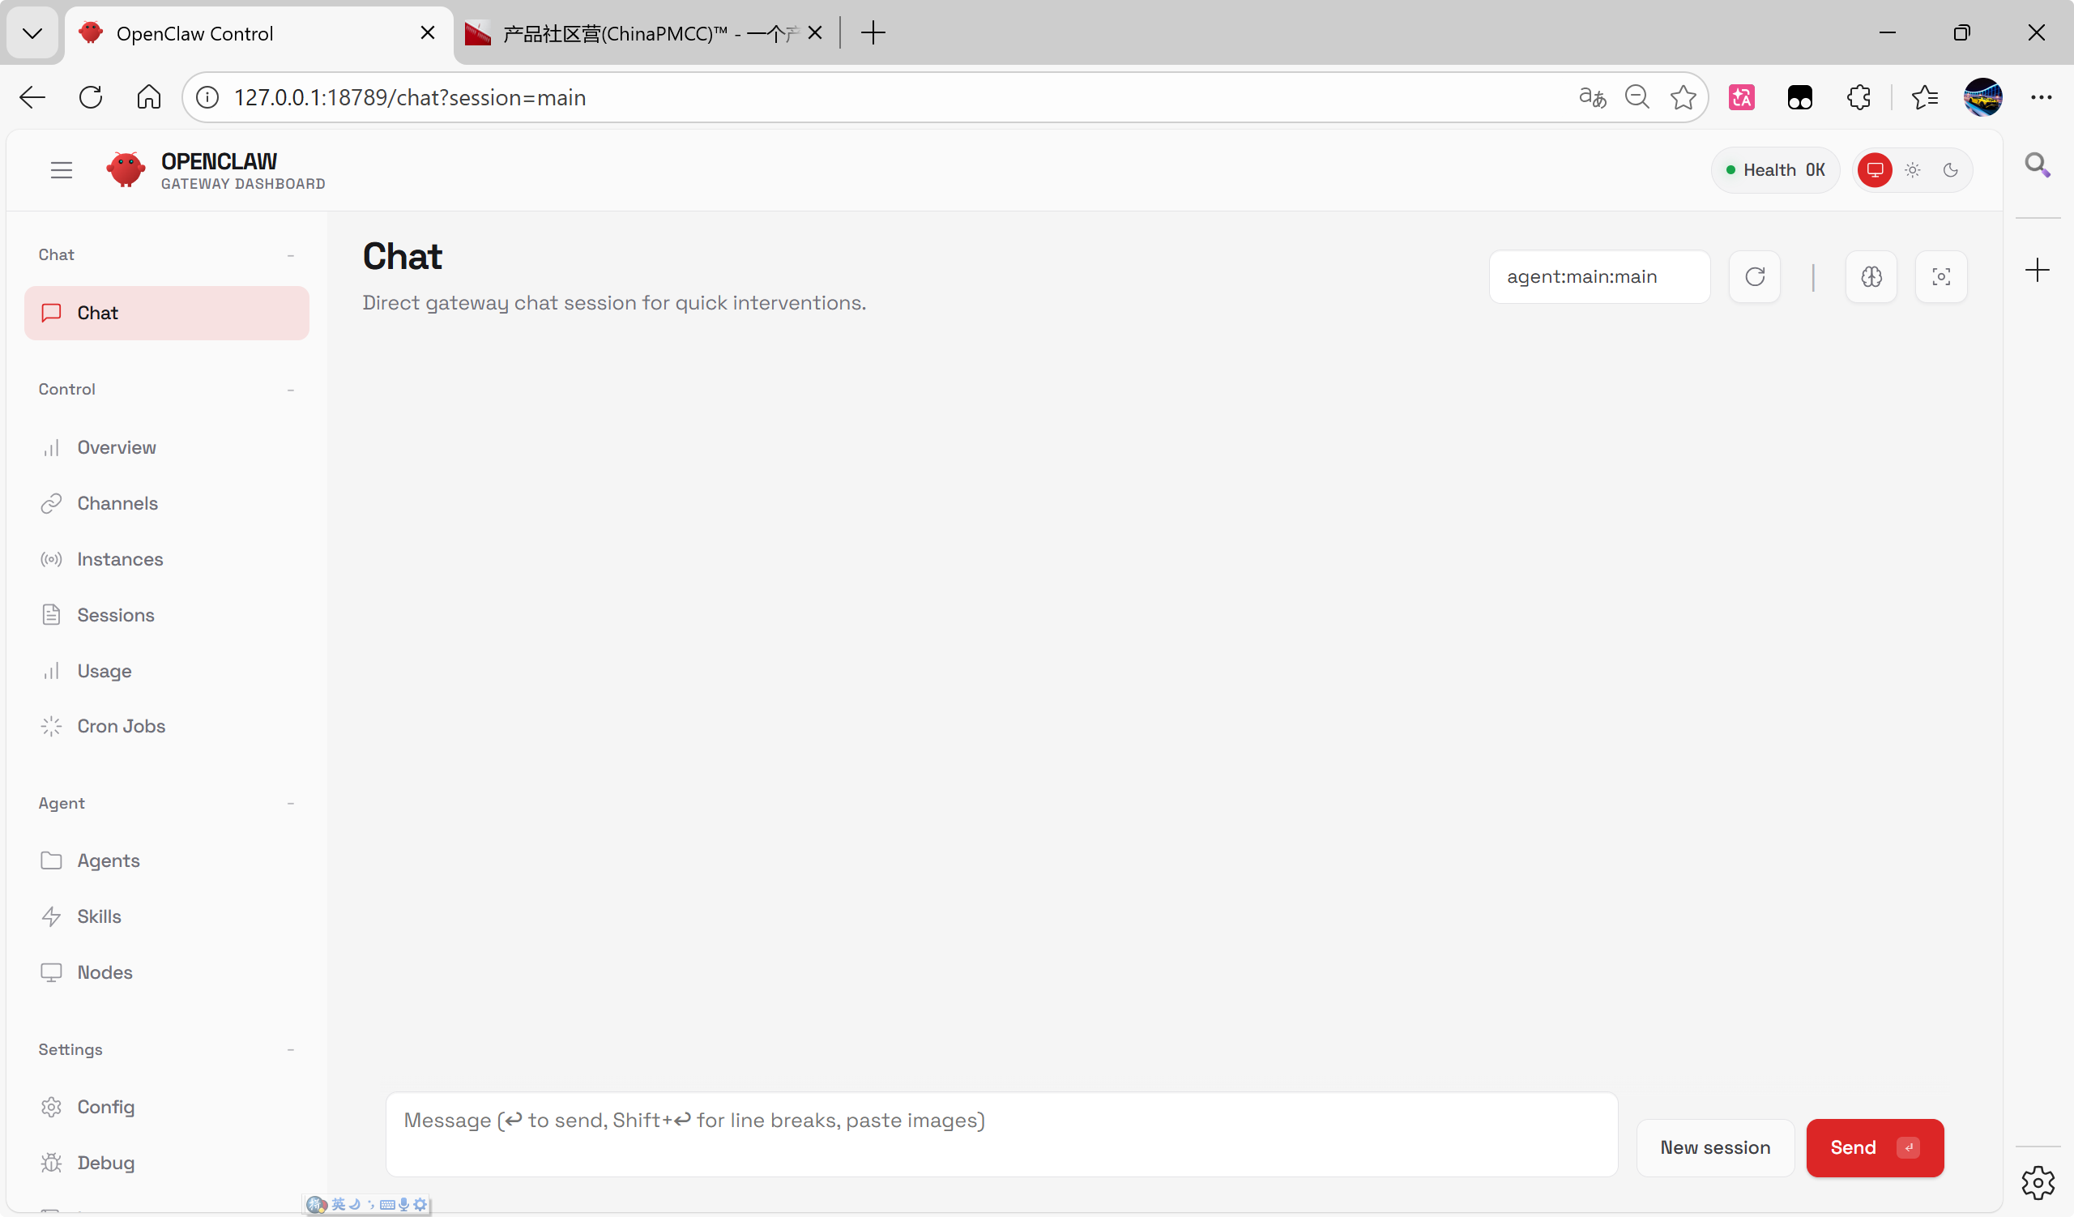Toggle focus mode icon button
Screen dimensions: 2074x1217
click(x=1940, y=276)
